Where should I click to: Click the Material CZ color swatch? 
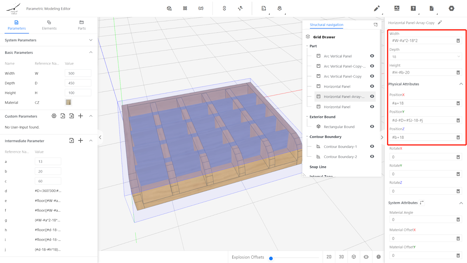(68, 102)
